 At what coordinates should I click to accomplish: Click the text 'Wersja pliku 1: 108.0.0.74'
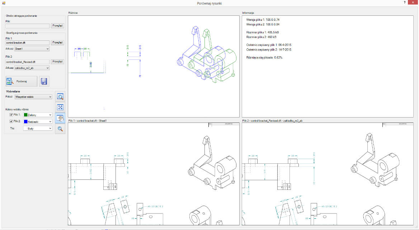263,20
